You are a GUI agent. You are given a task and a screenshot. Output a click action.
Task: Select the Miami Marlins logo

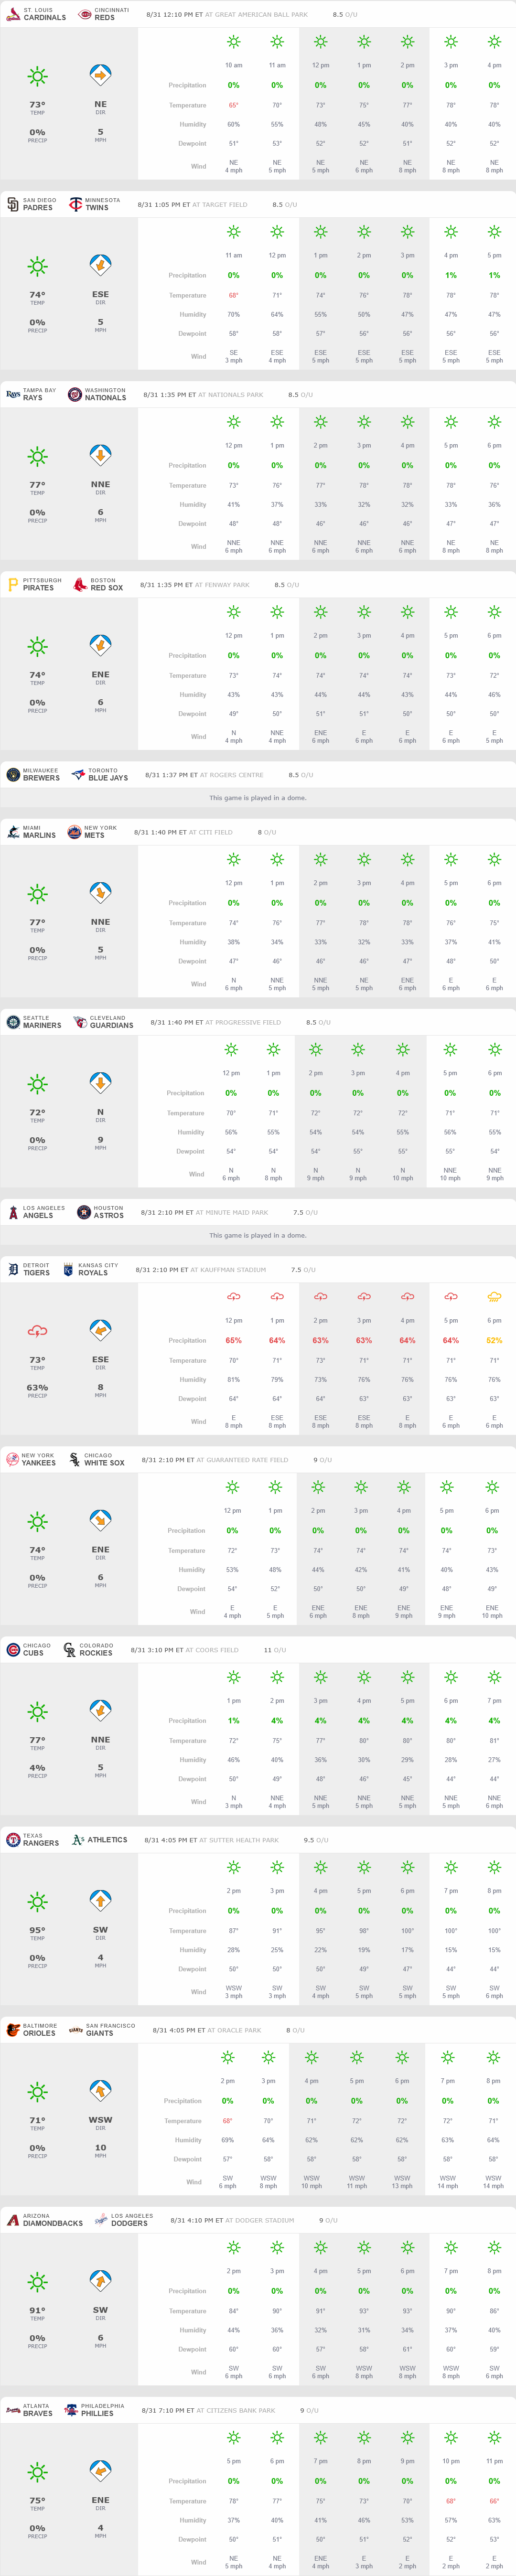pos(13,831)
